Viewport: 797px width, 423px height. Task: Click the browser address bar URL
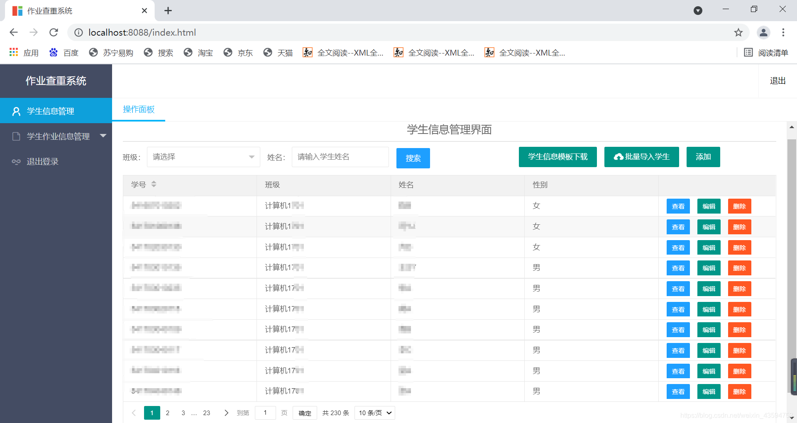[x=142, y=32]
